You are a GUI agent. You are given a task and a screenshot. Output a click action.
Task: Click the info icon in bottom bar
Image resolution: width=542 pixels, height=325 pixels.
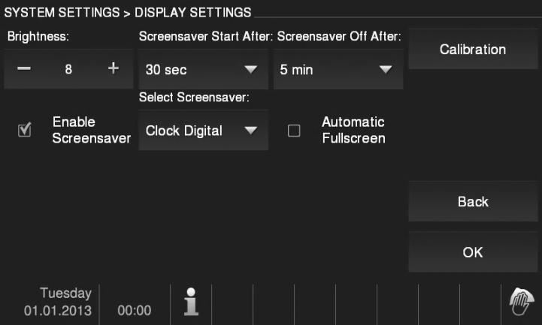(x=191, y=302)
